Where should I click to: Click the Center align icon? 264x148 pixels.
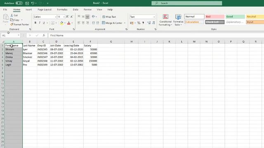(83, 23)
